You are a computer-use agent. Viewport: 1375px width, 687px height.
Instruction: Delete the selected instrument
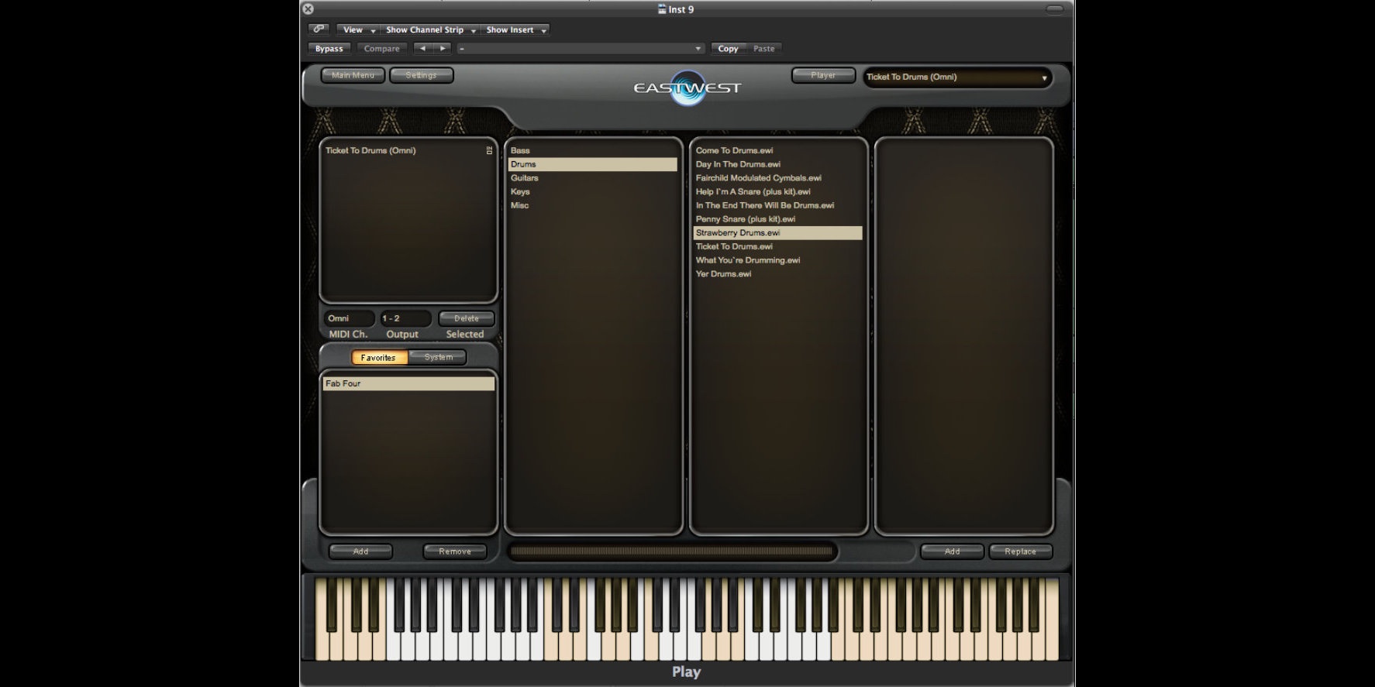pos(466,318)
